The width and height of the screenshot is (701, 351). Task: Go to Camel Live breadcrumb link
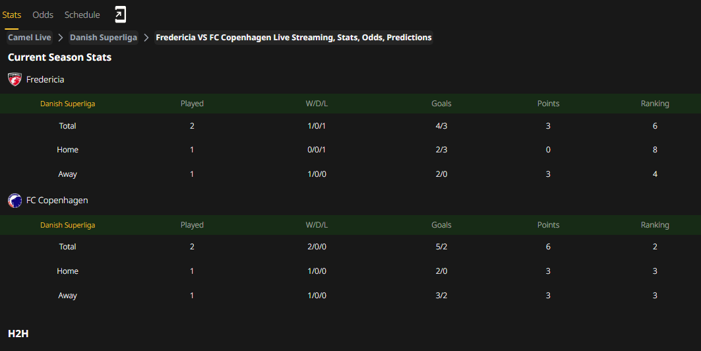pyautogui.click(x=30, y=38)
